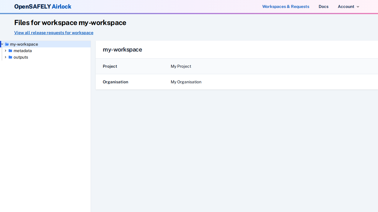Click the folder icon next to metadata

point(10,51)
